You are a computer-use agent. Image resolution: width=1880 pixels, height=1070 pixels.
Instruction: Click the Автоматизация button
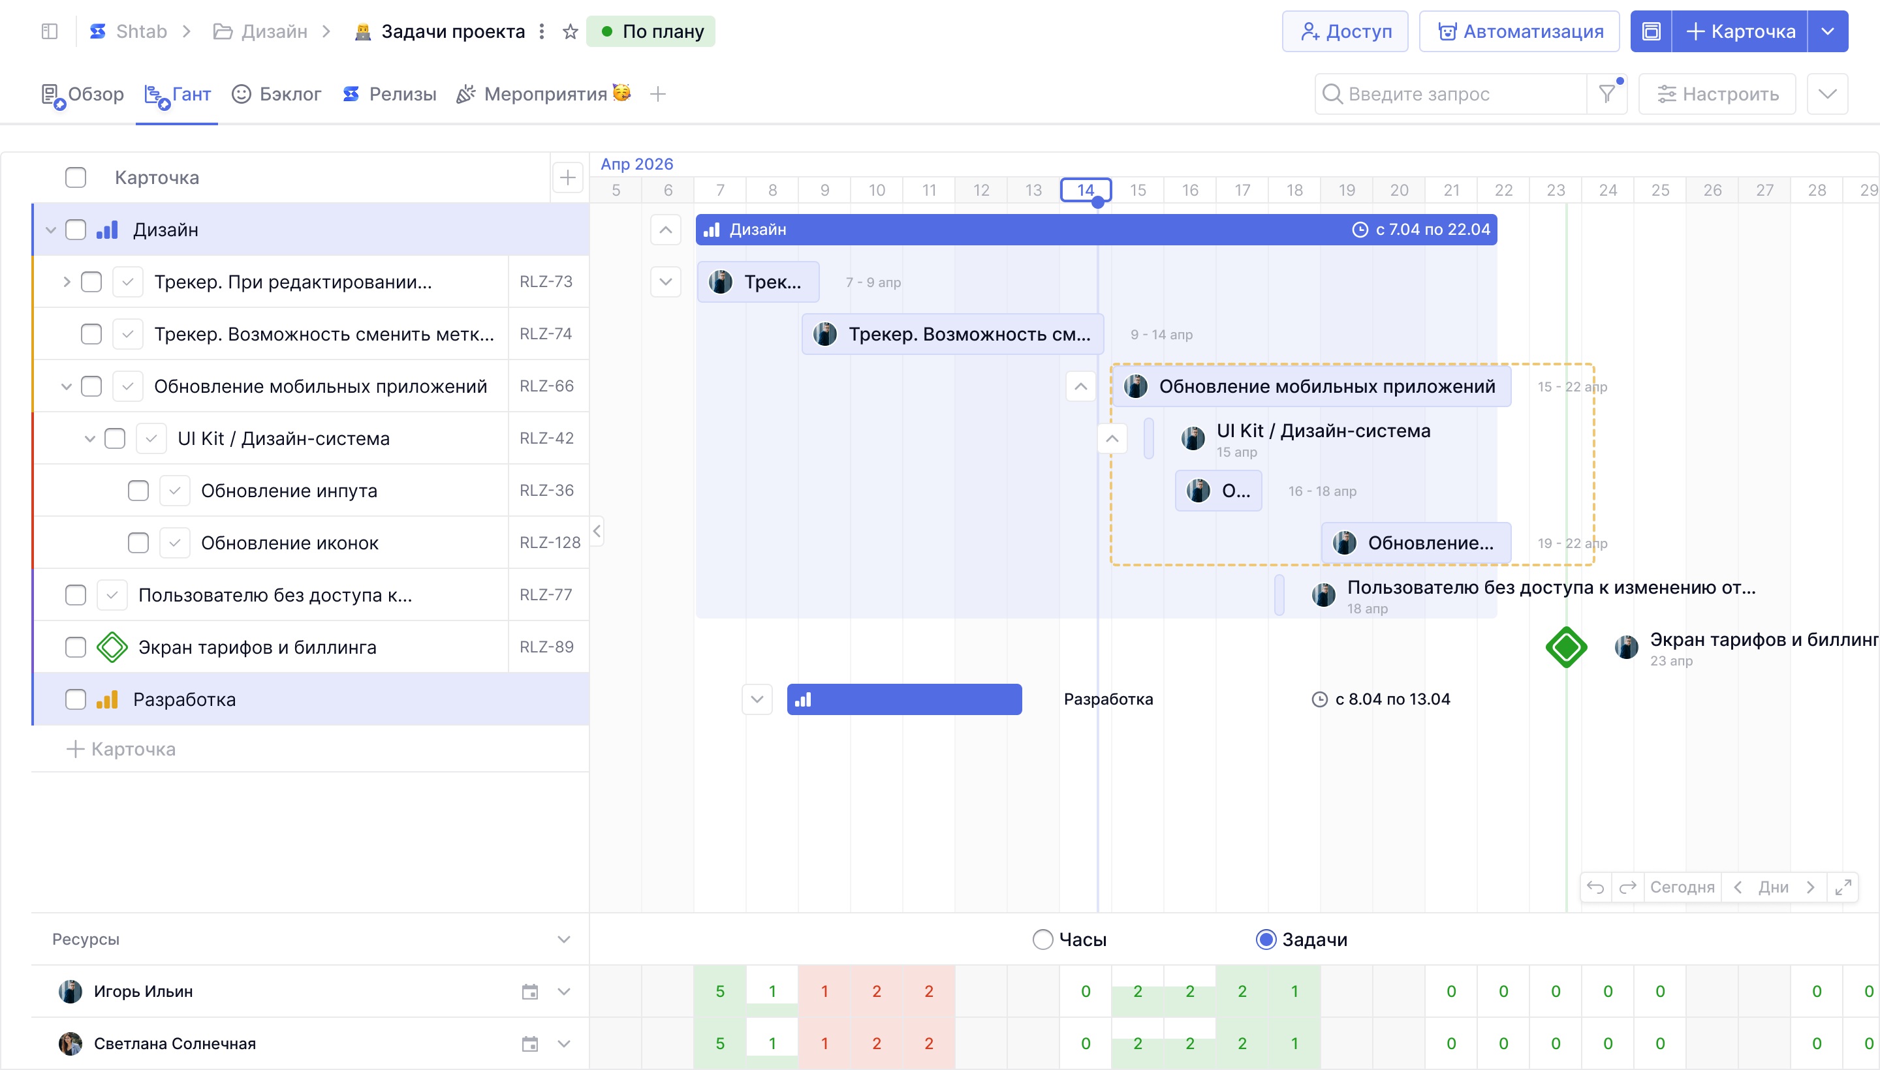[x=1519, y=31]
